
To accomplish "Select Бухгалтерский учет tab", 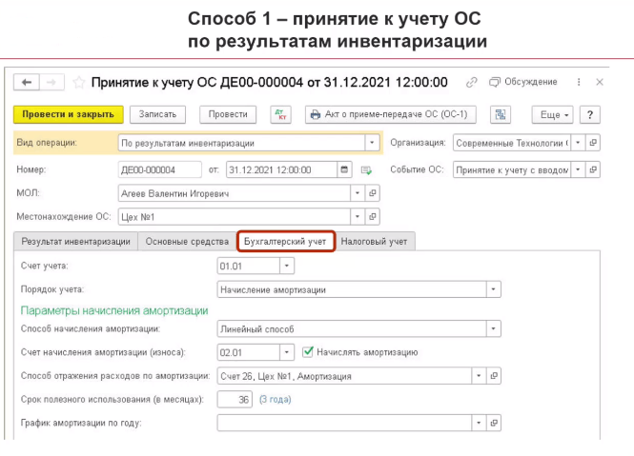I will click(x=285, y=242).
